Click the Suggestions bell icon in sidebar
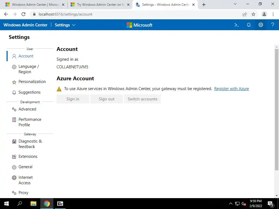 tap(14, 93)
